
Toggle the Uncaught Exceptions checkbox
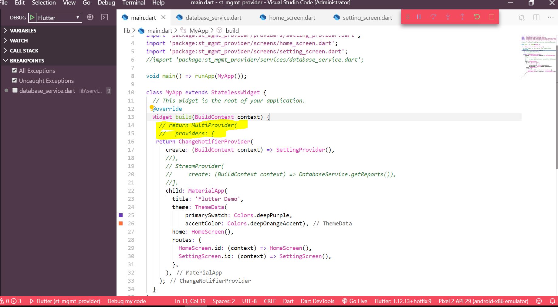14,80
